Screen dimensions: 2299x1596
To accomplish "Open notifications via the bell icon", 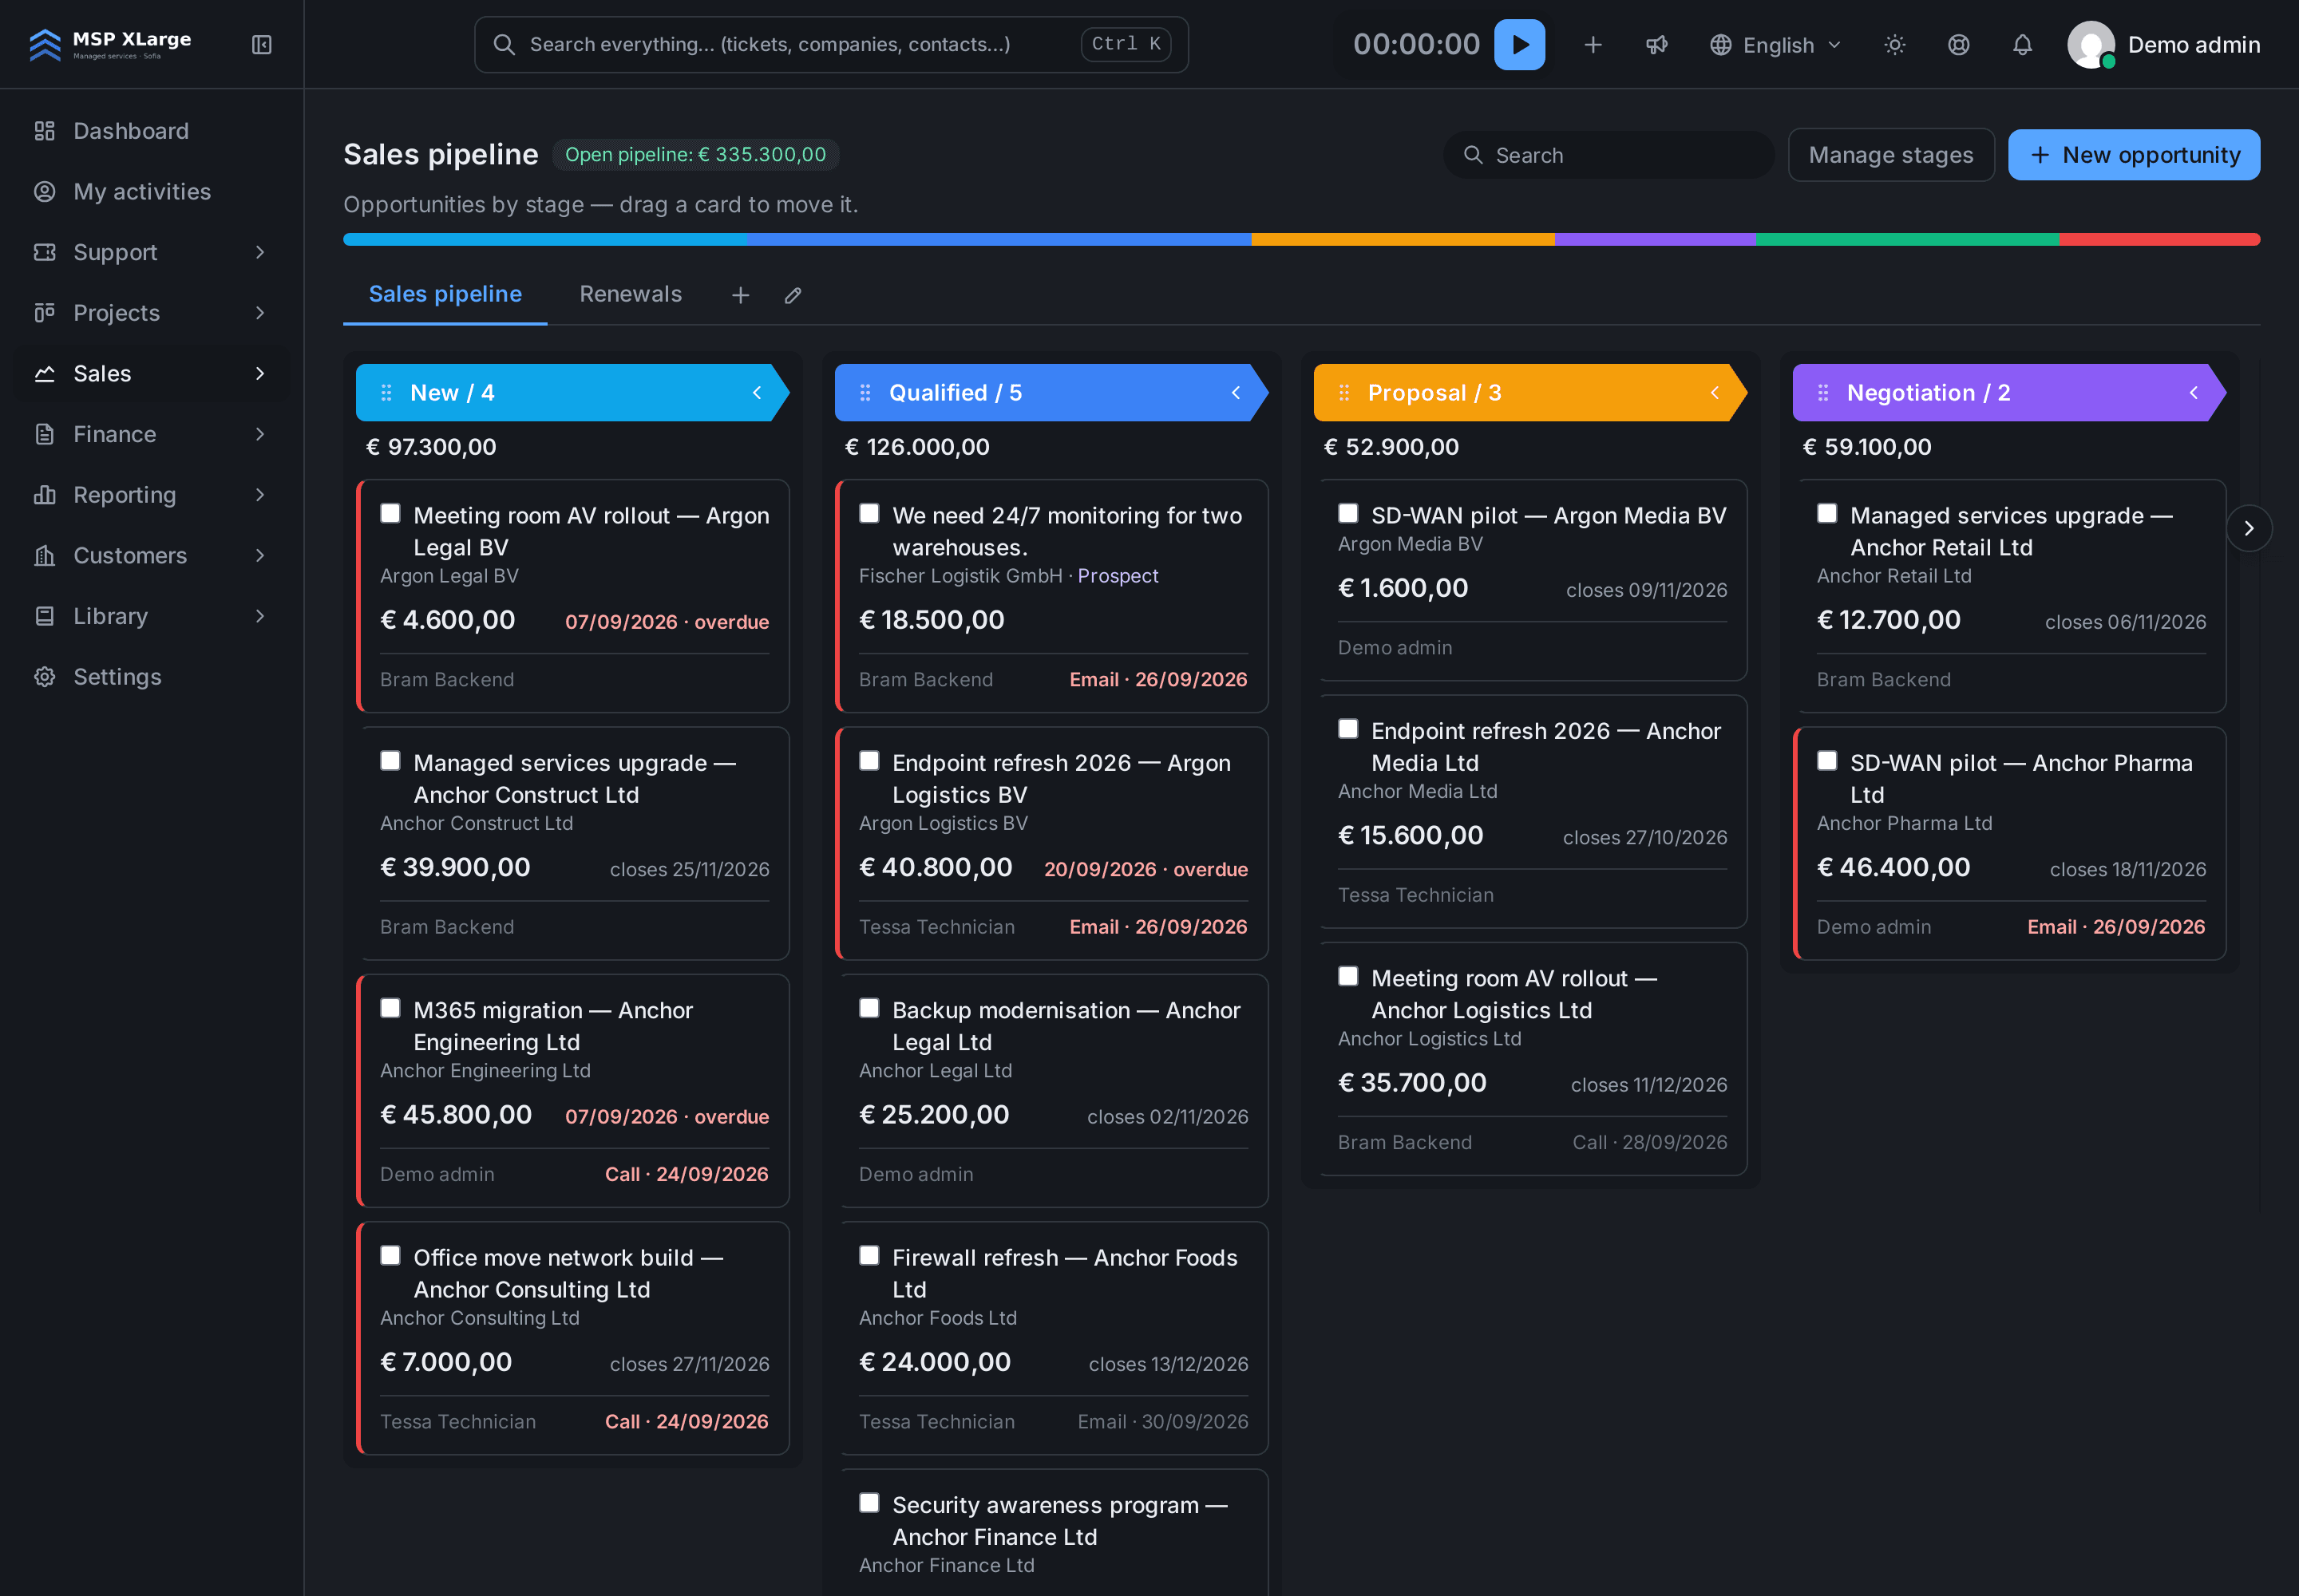I will [2022, 45].
